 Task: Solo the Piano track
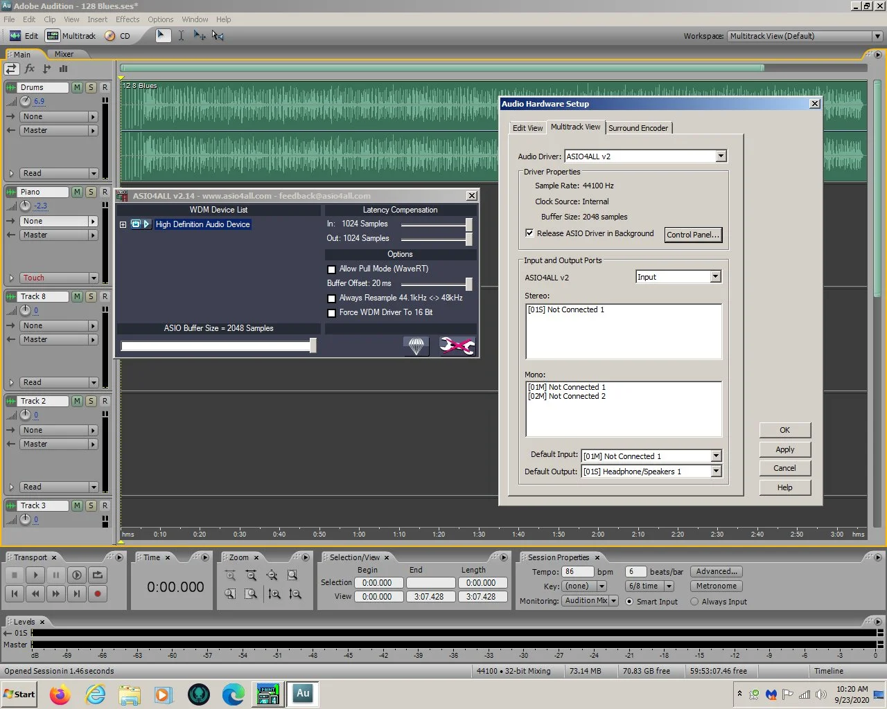pyautogui.click(x=91, y=192)
